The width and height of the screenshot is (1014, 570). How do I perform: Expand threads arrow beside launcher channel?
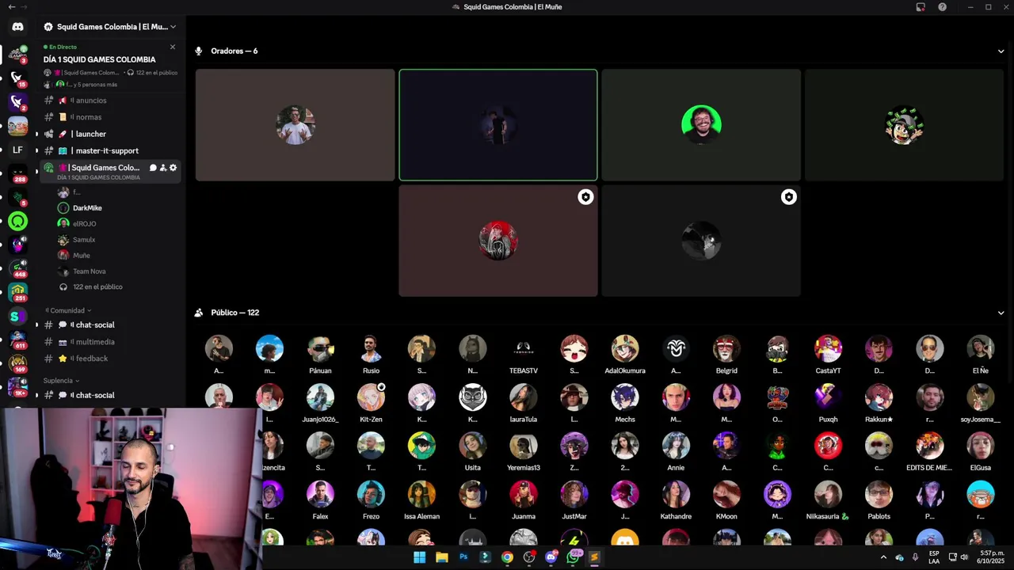coord(36,135)
